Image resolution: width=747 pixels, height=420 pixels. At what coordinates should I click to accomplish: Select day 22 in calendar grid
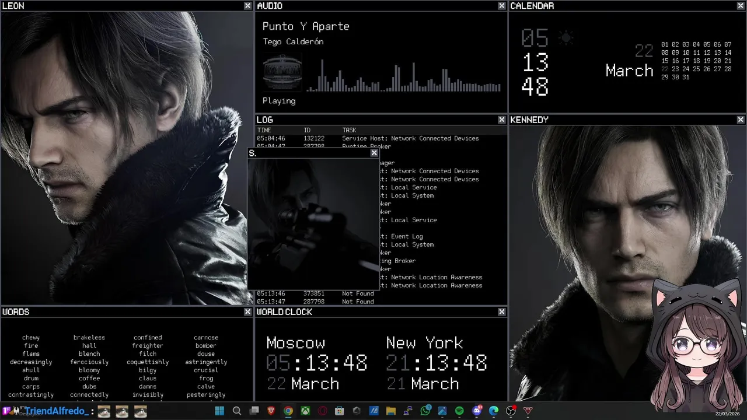tap(665, 69)
